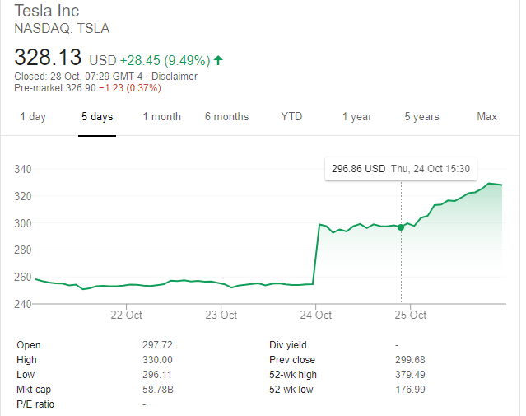526x416 pixels.
Task: Show the 6 months chart range
Action: point(226,116)
